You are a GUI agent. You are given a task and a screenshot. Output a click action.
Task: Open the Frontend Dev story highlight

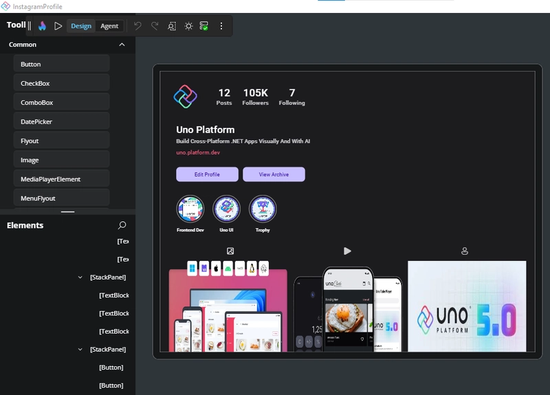click(190, 209)
